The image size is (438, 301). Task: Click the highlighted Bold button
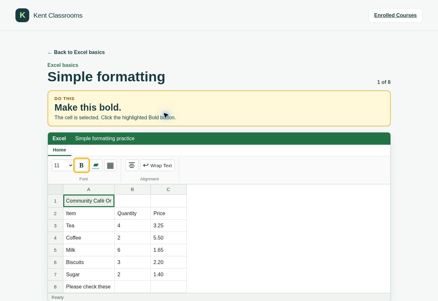[82, 165]
